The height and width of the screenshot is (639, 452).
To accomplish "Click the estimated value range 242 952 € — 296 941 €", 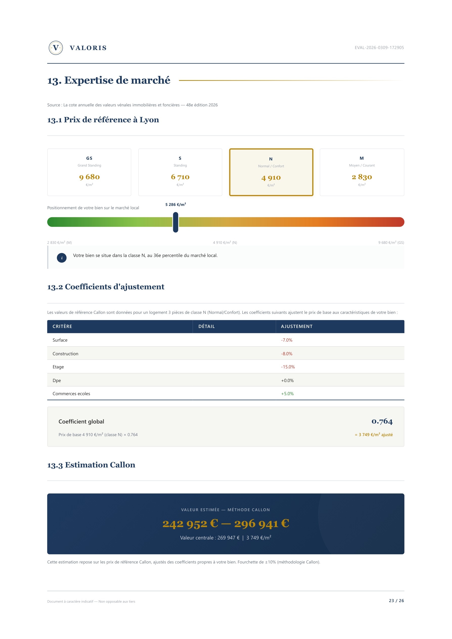I will (225, 524).
